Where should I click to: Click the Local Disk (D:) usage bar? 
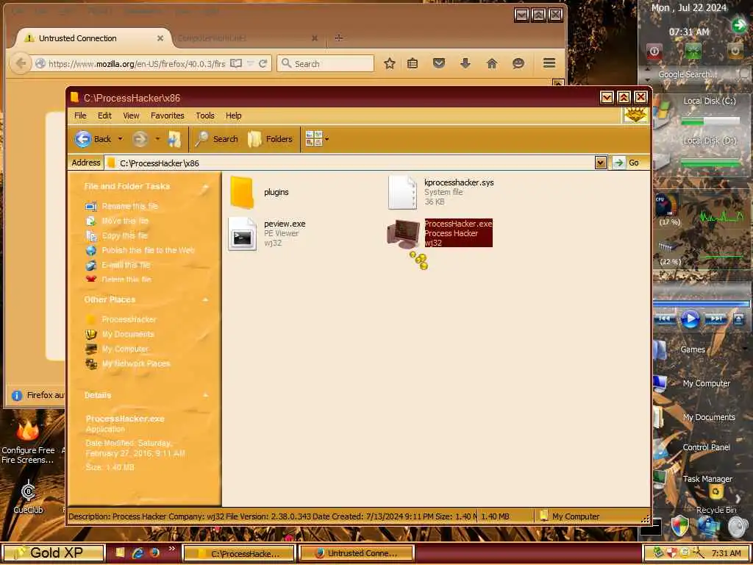710,164
